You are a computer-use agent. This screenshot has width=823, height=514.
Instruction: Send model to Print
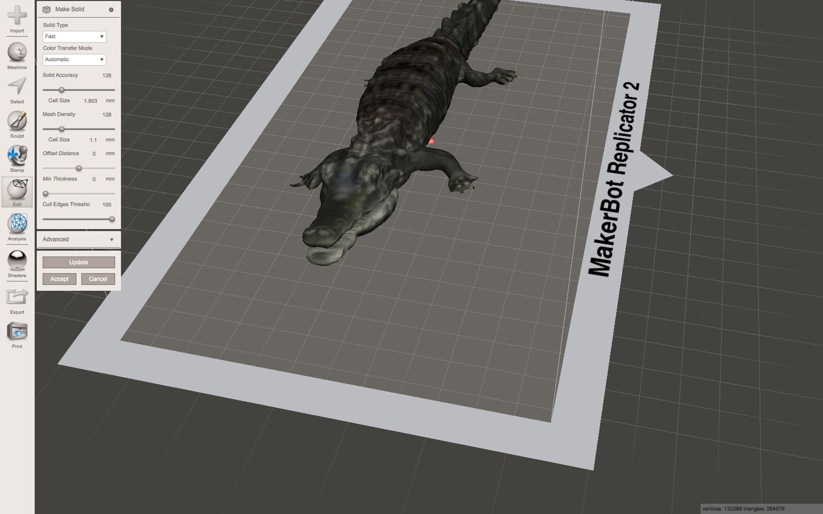click(x=17, y=335)
